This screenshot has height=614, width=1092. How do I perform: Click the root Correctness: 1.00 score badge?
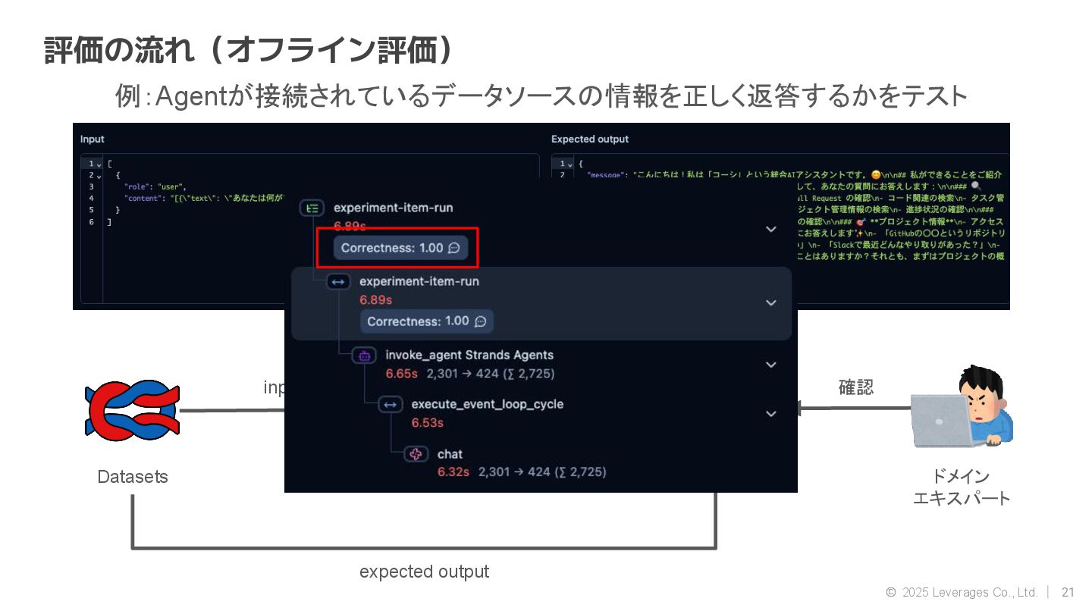(x=401, y=248)
